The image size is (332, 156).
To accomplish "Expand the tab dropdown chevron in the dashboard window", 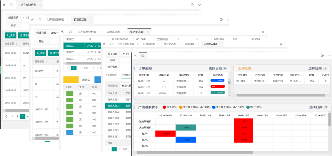I will (329, 55).
